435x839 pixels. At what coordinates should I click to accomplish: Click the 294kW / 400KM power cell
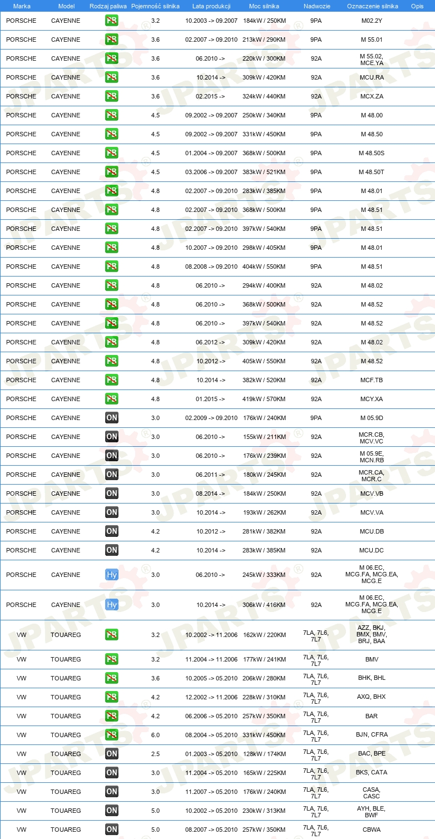[264, 285]
